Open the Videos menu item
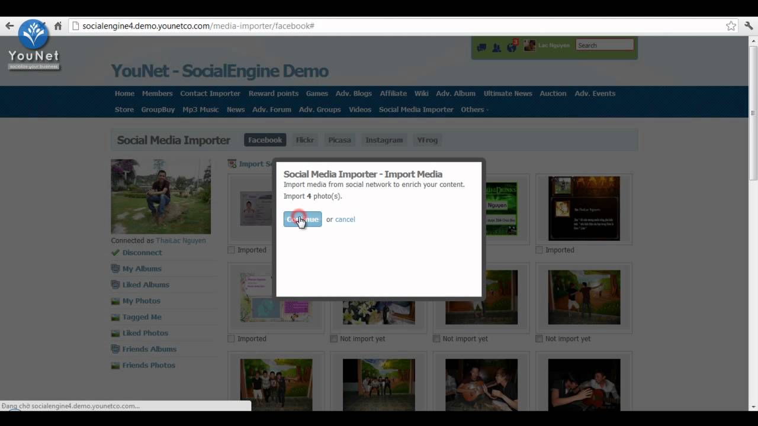758x426 pixels. pyautogui.click(x=360, y=109)
